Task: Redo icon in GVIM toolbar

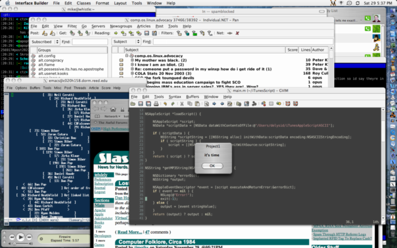Action: (x=173, y=104)
